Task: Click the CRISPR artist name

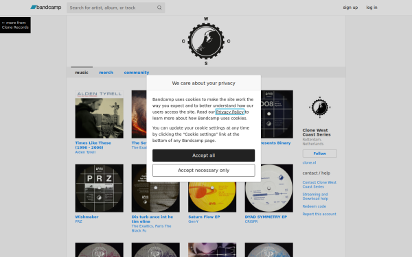Action: (x=251, y=221)
